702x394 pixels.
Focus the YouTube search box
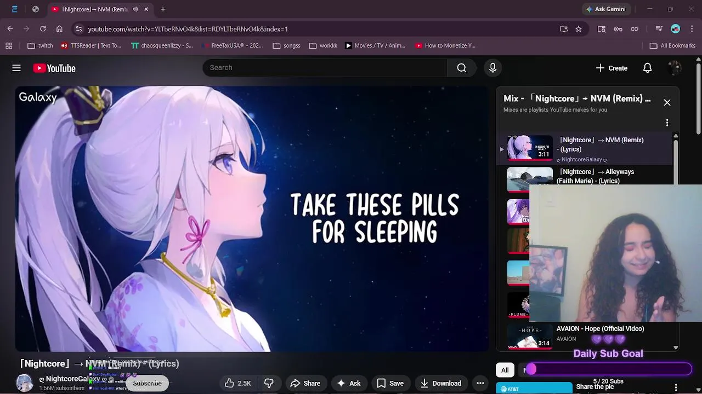pyautogui.click(x=325, y=68)
